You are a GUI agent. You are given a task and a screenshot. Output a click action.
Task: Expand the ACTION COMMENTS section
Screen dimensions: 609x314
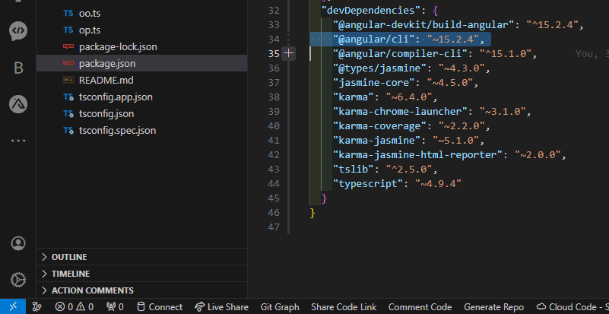tap(141, 290)
